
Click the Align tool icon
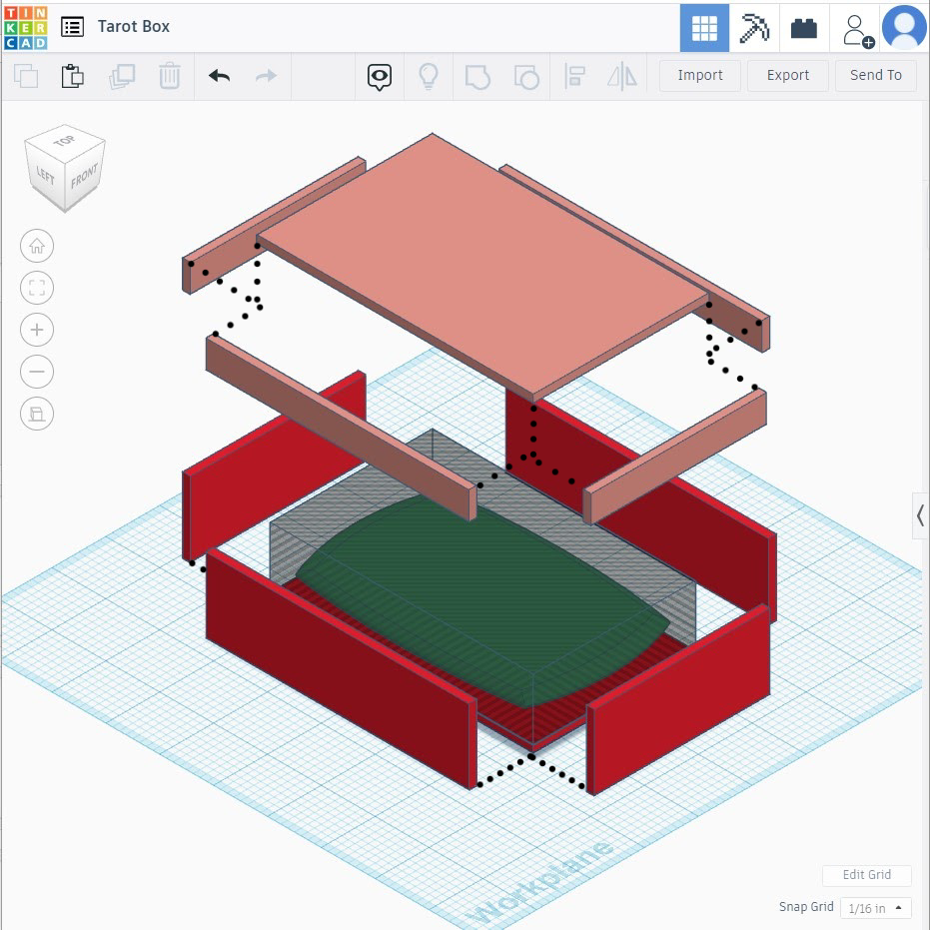pos(574,77)
